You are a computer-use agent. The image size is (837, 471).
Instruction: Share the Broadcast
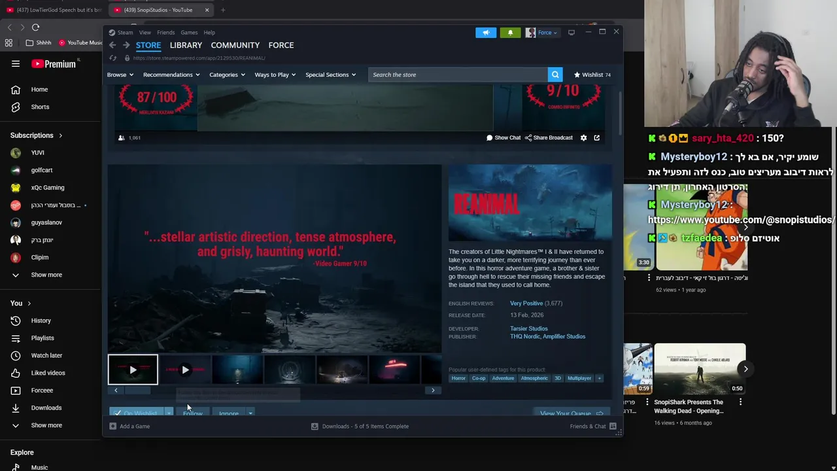pyautogui.click(x=549, y=138)
